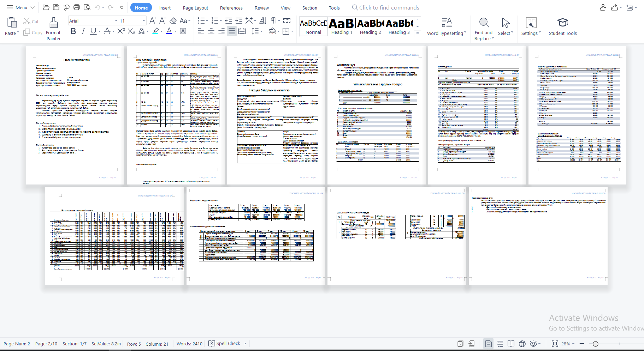Click the Find and Replace magnifier icon
The width and height of the screenshot is (644, 351).
pyautogui.click(x=484, y=23)
